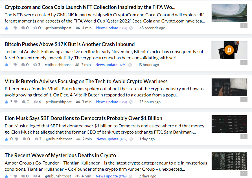The height and width of the screenshot is (178, 252).
Task: Downvote the Bitcoin Pushes Above $17K post
Action: (15, 65)
